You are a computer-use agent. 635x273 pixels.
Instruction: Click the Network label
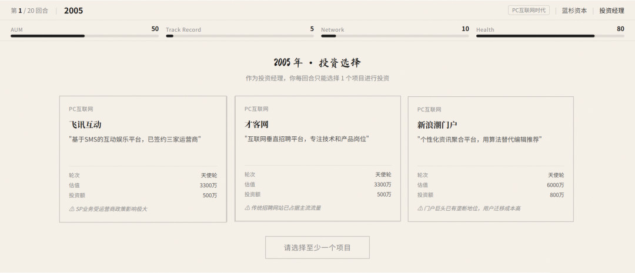tap(332, 29)
